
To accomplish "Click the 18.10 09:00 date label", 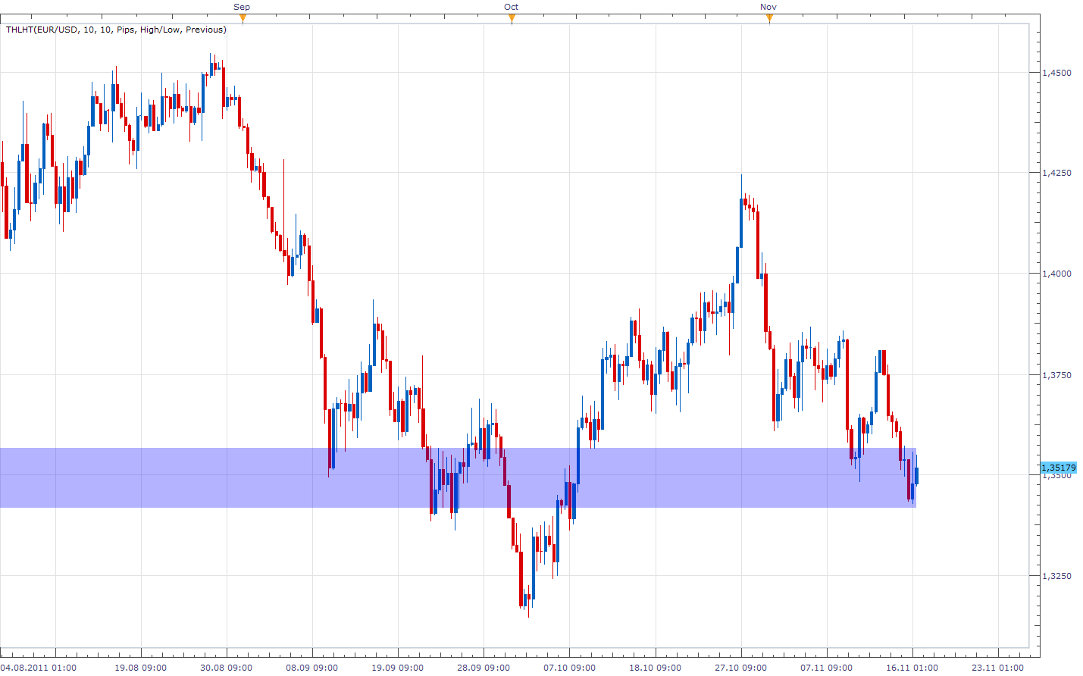I will click(x=655, y=668).
